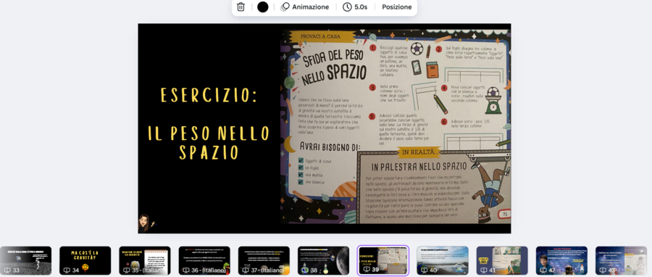Open slide 35 (Italiano) thumbnail

[x=145, y=260]
